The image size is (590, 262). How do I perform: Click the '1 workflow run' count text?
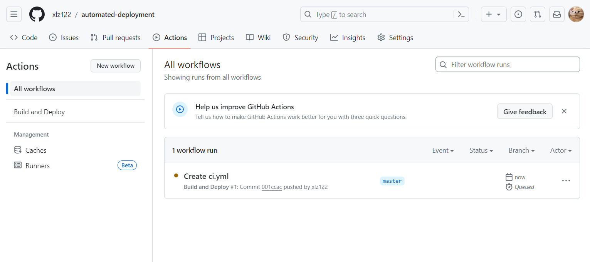(x=195, y=150)
